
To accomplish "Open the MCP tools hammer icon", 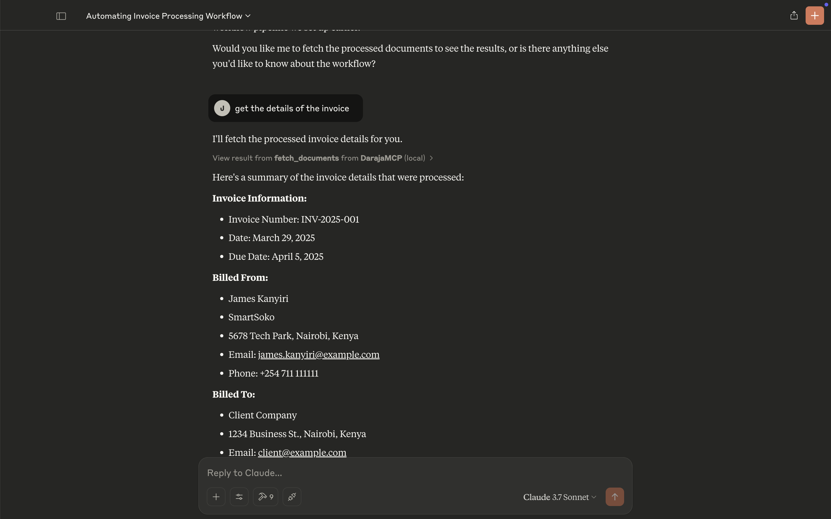I will pos(265,497).
